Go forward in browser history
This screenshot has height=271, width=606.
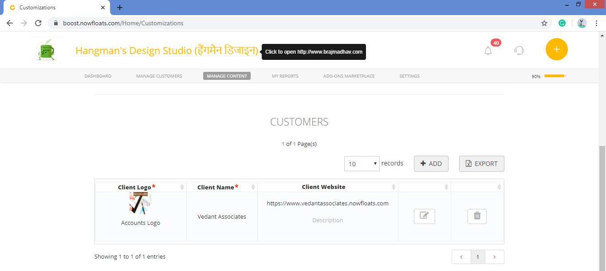(x=24, y=23)
